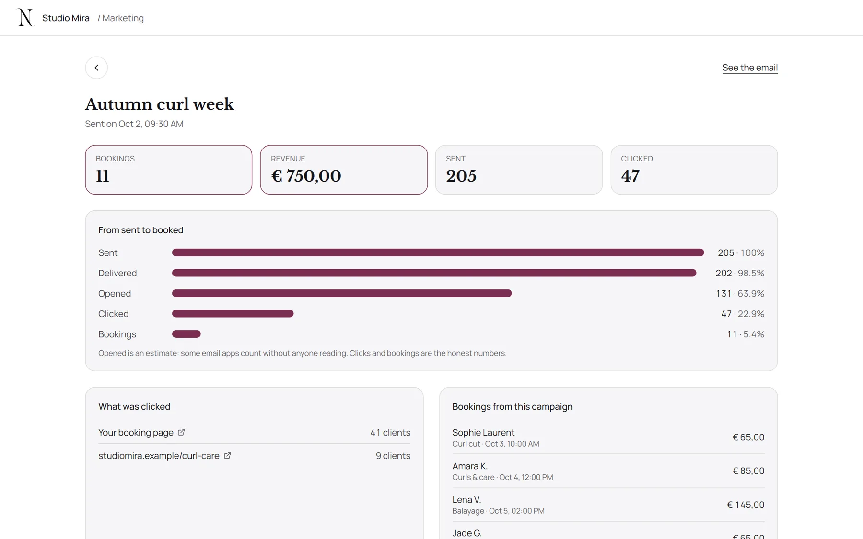This screenshot has width=863, height=539.
Task: Click the Sophie Laurent booking row
Action: click(x=608, y=437)
